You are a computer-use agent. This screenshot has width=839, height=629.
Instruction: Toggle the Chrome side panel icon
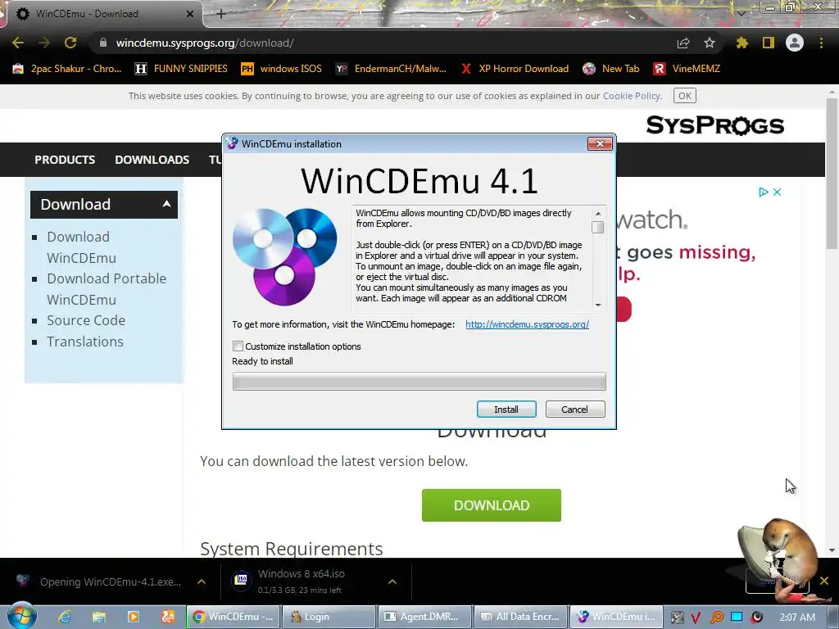(x=769, y=43)
